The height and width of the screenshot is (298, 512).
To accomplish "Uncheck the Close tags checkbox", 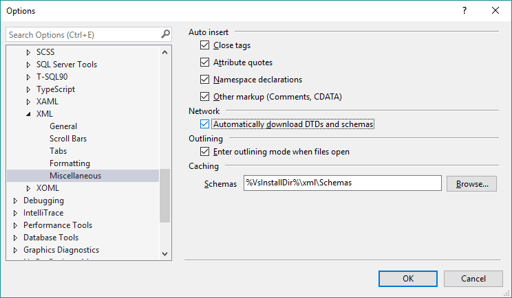I will (x=204, y=45).
